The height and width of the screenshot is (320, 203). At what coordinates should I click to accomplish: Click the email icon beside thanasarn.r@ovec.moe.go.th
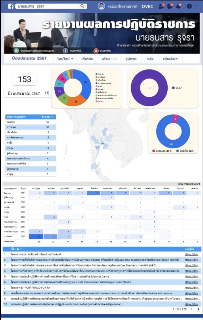click(x=16, y=51)
